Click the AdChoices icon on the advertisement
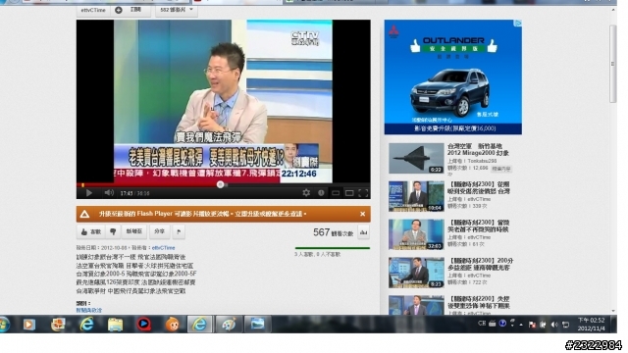The width and height of the screenshot is (628, 353). coord(518,24)
